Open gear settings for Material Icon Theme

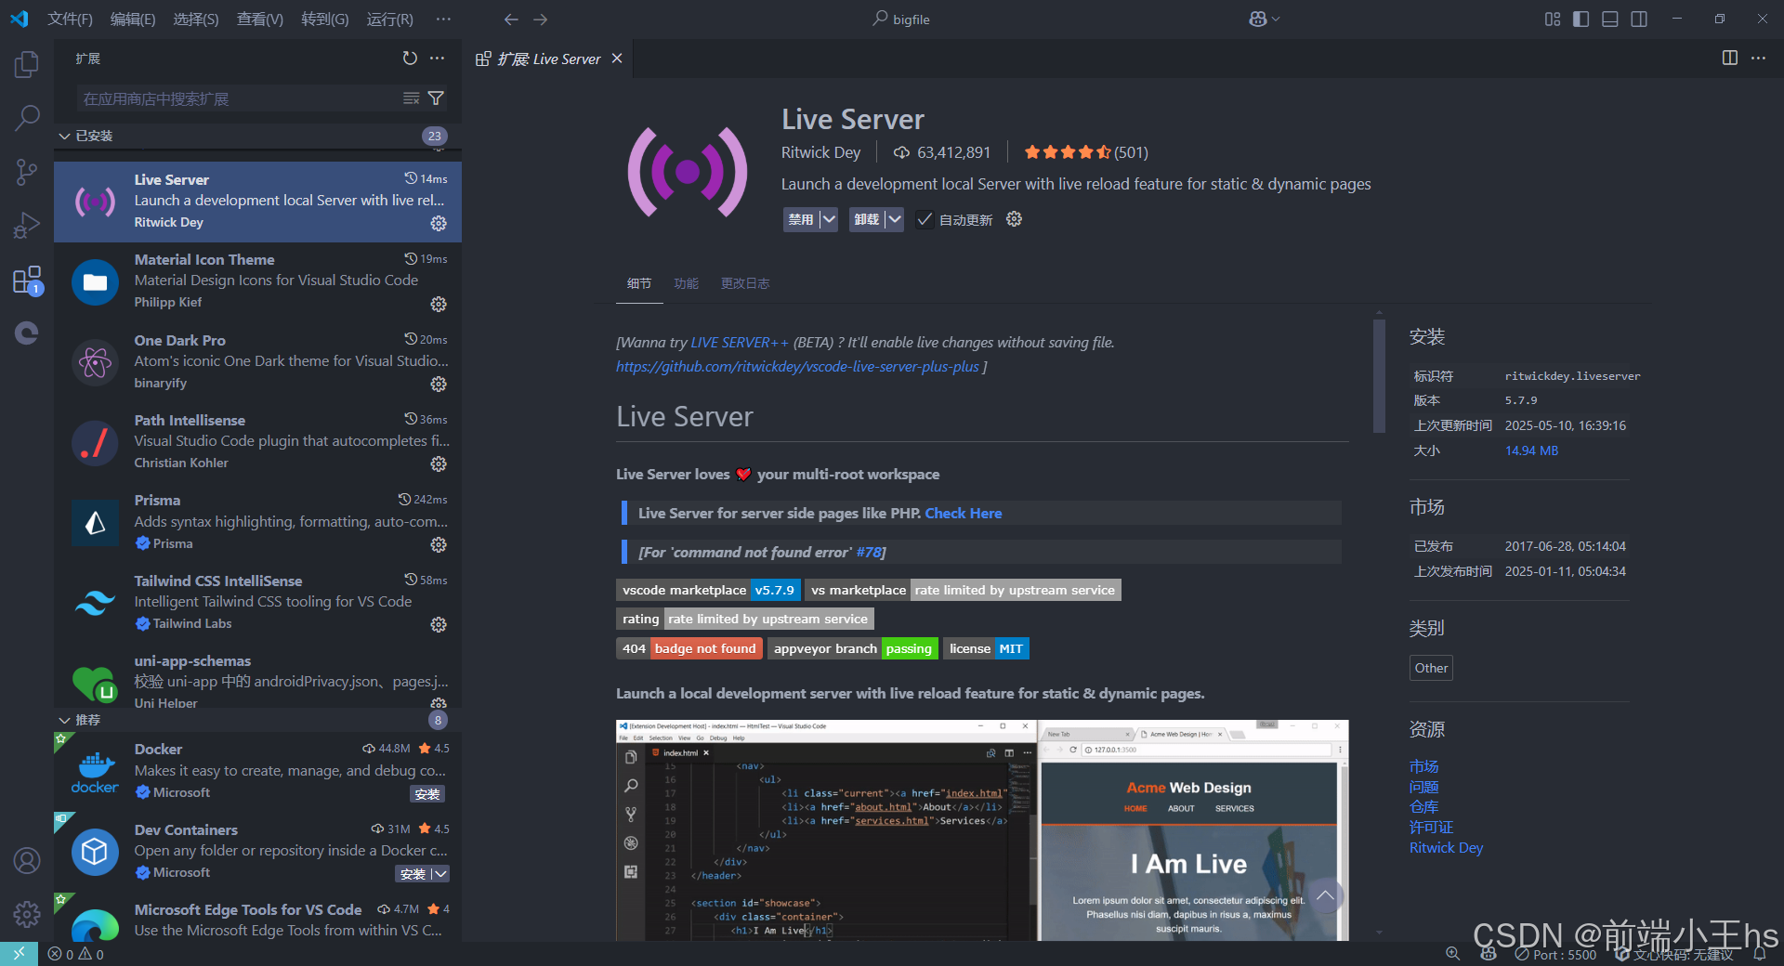click(x=439, y=304)
